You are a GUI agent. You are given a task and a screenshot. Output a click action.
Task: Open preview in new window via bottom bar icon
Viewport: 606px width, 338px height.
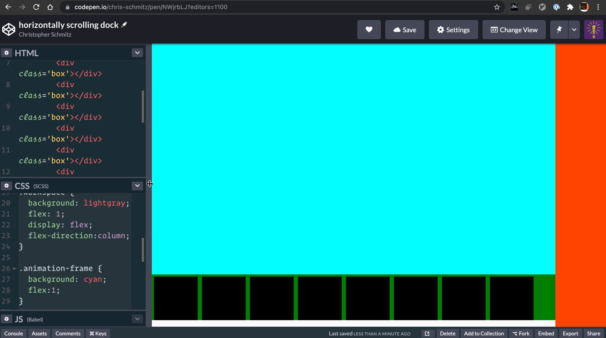427,333
